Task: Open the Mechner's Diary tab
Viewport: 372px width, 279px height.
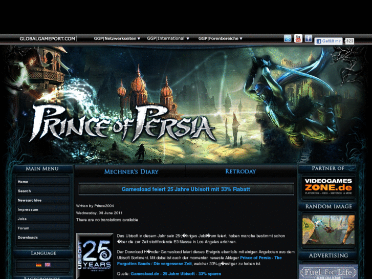Action: click(131, 171)
